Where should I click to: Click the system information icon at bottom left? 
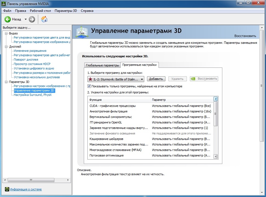[x=7, y=189]
